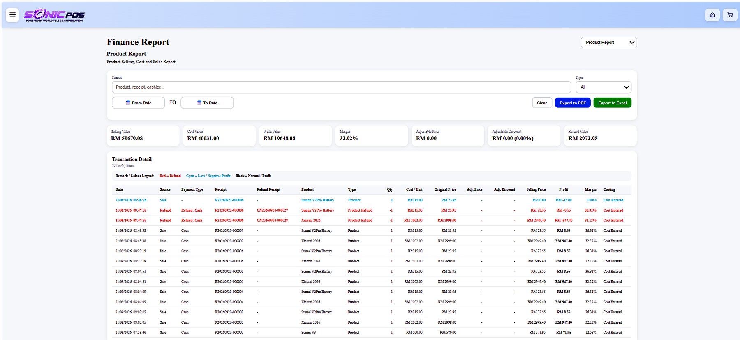Viewport: 740px width, 340px height.
Task: Click the Original Price column header
Action: click(445, 189)
